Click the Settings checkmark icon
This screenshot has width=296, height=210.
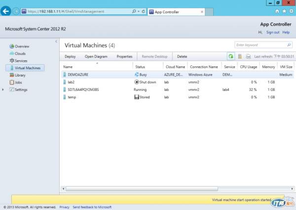pyautogui.click(x=12, y=89)
